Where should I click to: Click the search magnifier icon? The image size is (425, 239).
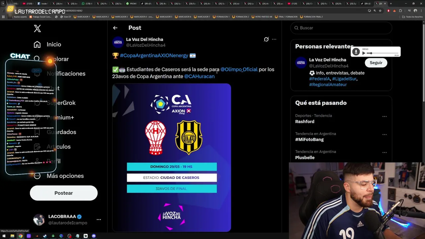pos(297,28)
